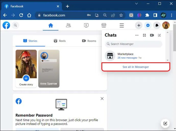
Task: Start a new video room from Chats header
Action: 152,35
